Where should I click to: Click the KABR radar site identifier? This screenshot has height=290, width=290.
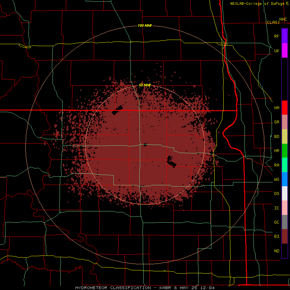[x=165, y=288]
